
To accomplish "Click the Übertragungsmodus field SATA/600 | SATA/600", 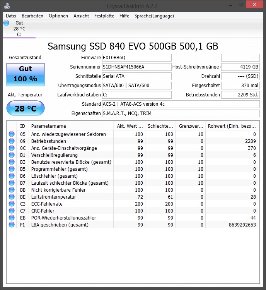I will (137, 86).
